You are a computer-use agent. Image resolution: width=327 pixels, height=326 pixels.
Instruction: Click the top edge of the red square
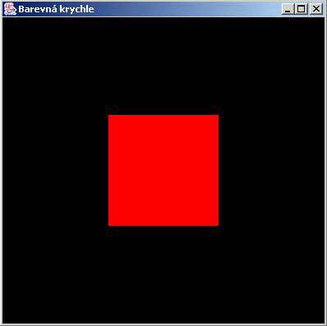(x=163, y=115)
